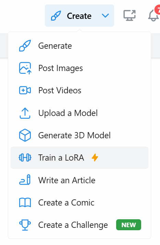Click the image upload icon for Post Images

point(25,68)
